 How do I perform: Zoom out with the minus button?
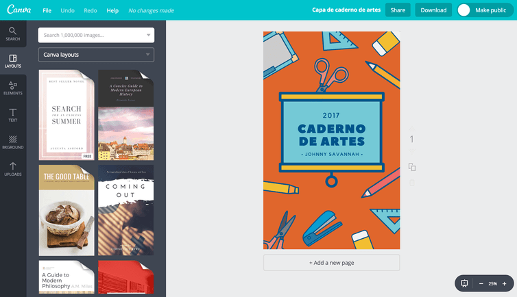click(x=481, y=283)
